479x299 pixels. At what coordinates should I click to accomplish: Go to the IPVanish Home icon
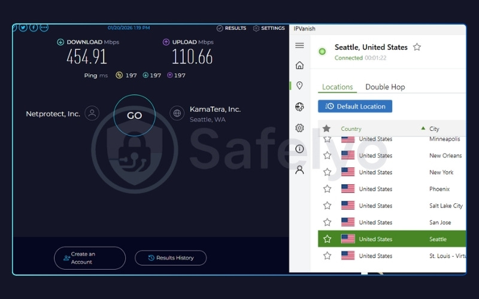point(300,65)
